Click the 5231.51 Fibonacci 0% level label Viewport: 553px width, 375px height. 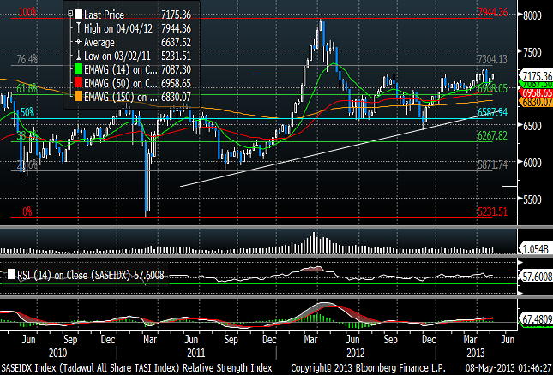pos(493,211)
